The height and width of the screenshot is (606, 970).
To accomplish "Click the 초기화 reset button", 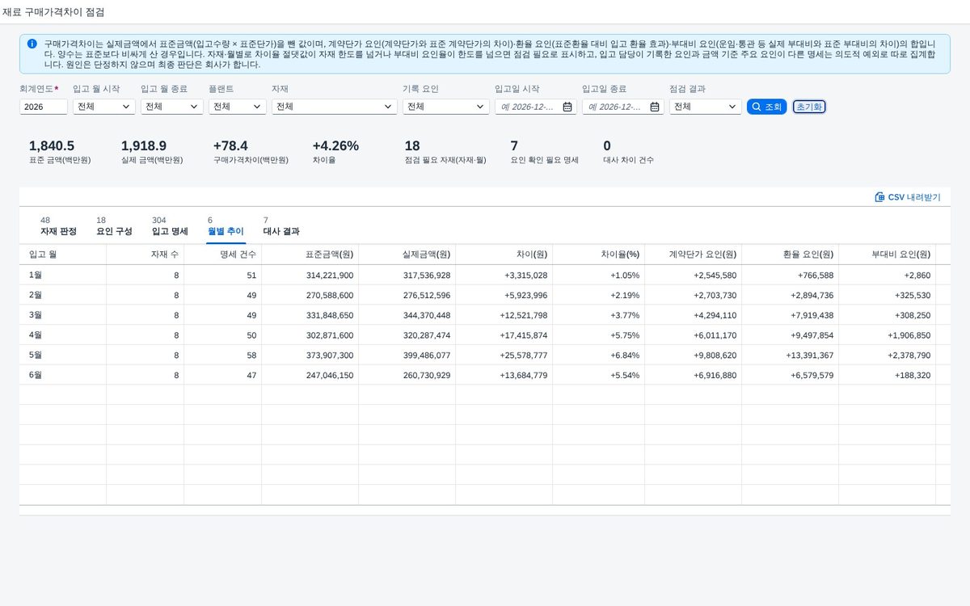I will [x=809, y=107].
